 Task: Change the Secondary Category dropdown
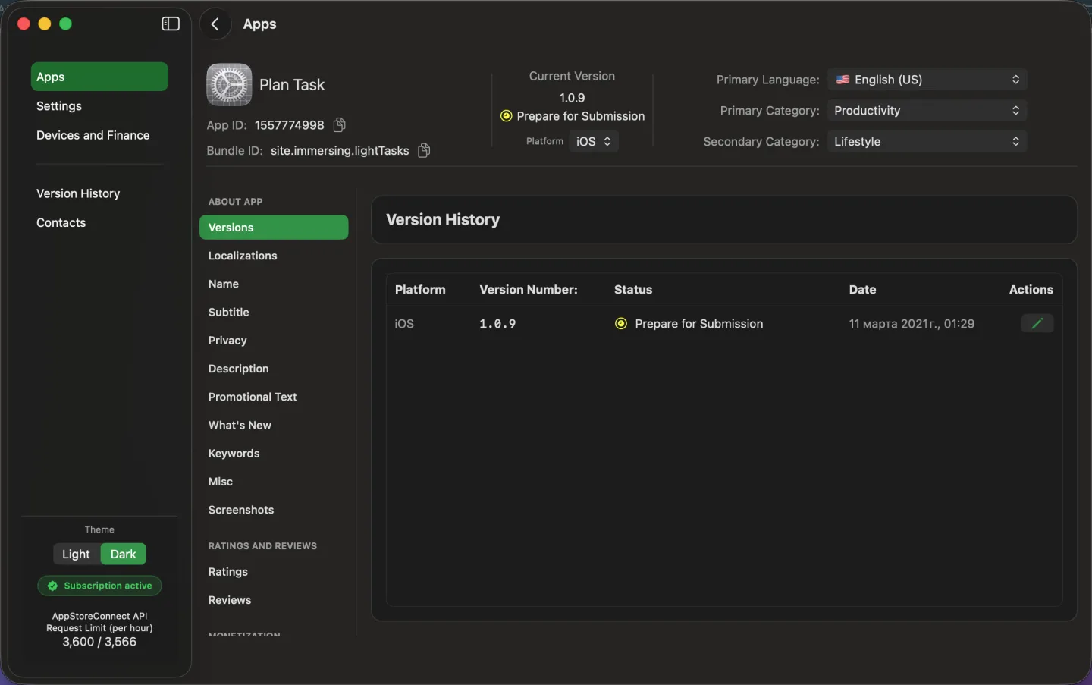(x=927, y=142)
